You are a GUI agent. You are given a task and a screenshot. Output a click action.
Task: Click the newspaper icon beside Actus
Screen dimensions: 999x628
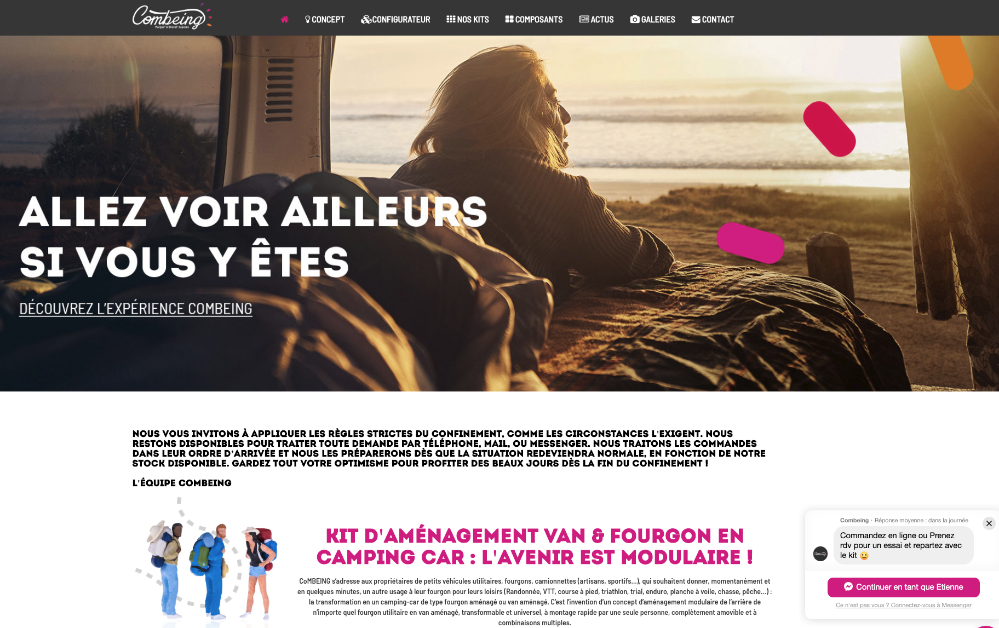(584, 19)
